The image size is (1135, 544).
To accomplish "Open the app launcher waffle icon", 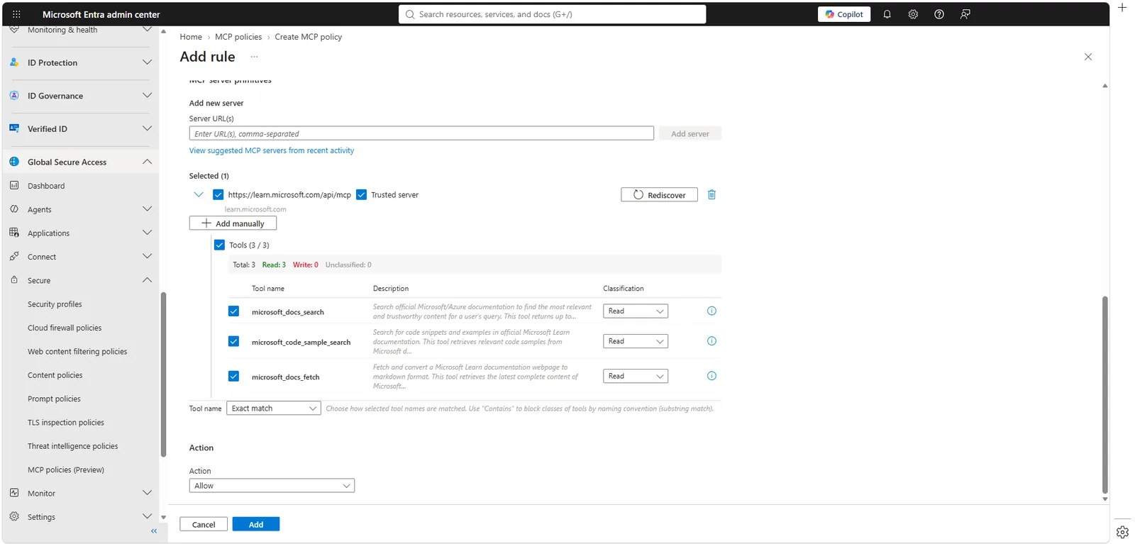I will tap(16, 14).
